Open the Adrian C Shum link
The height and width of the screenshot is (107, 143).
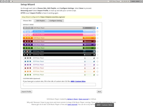pos(73,99)
